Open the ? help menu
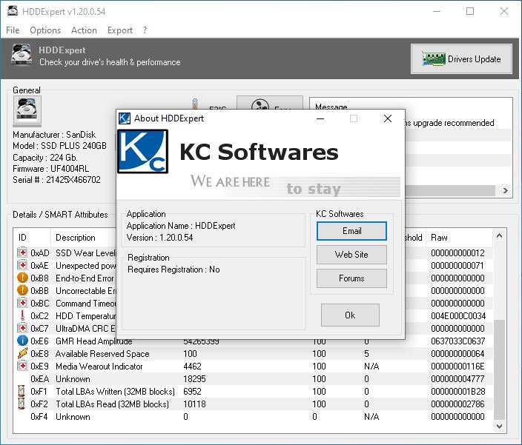This screenshot has height=445, width=522. tap(145, 30)
